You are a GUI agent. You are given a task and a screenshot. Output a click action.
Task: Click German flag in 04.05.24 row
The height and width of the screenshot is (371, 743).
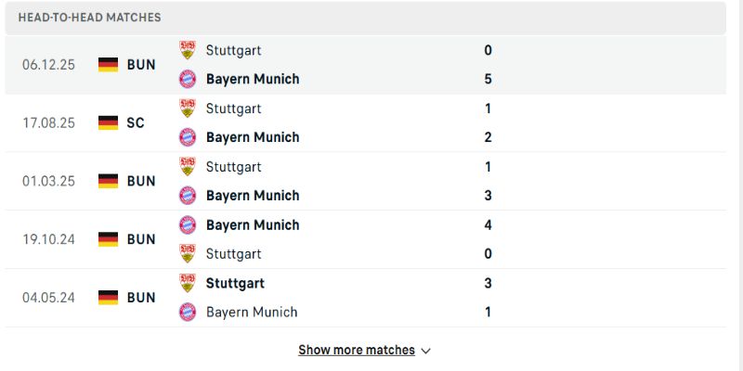click(x=109, y=297)
